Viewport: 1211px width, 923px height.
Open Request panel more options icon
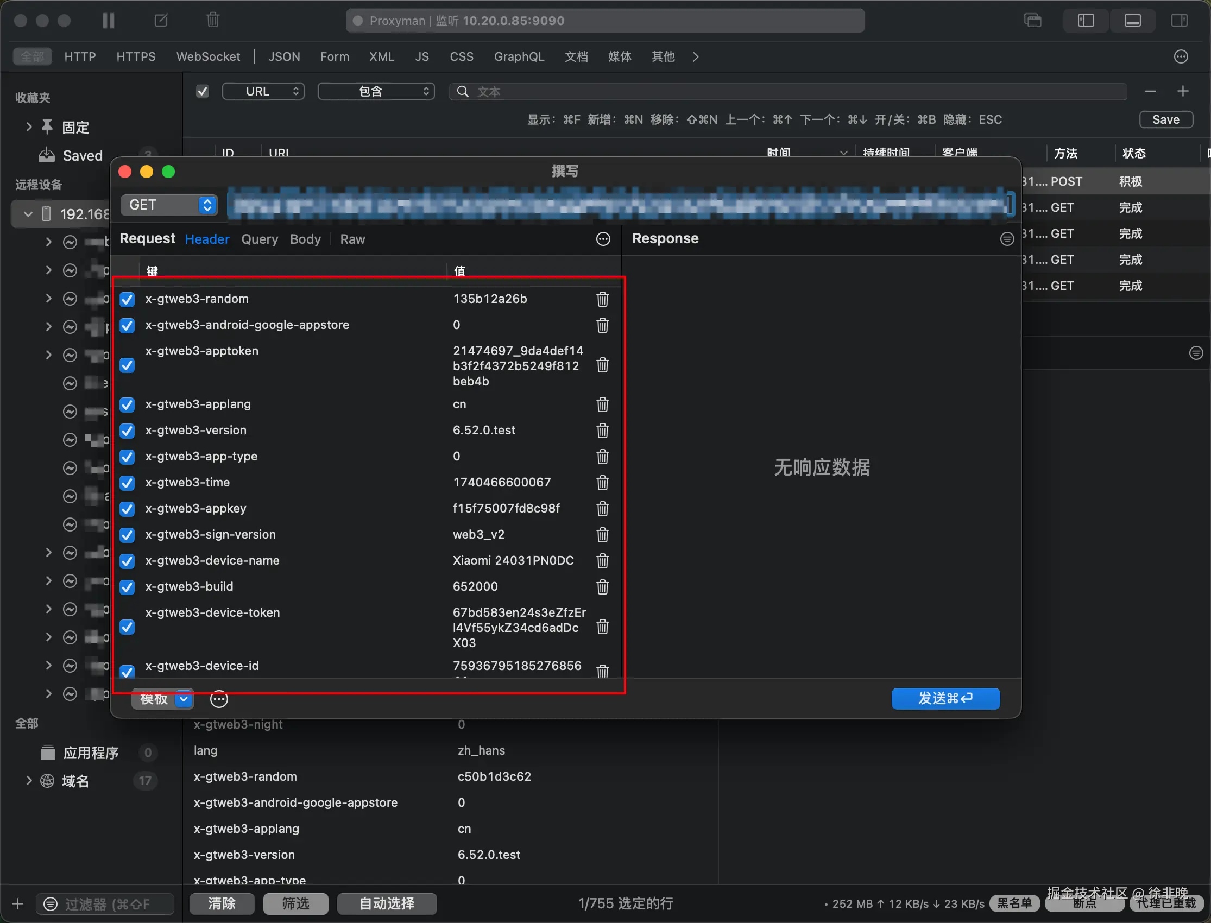pyautogui.click(x=603, y=239)
